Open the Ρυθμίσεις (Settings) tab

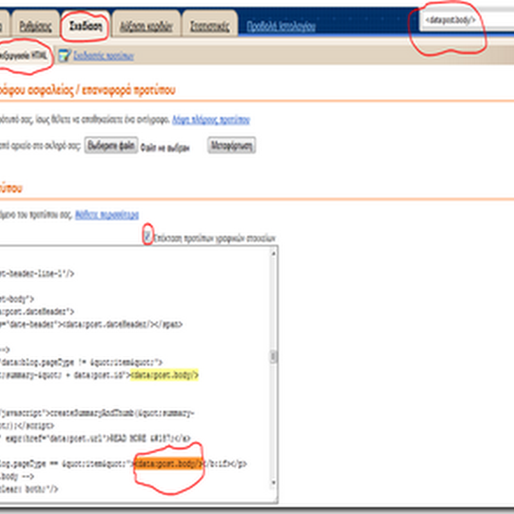pyautogui.click(x=35, y=25)
